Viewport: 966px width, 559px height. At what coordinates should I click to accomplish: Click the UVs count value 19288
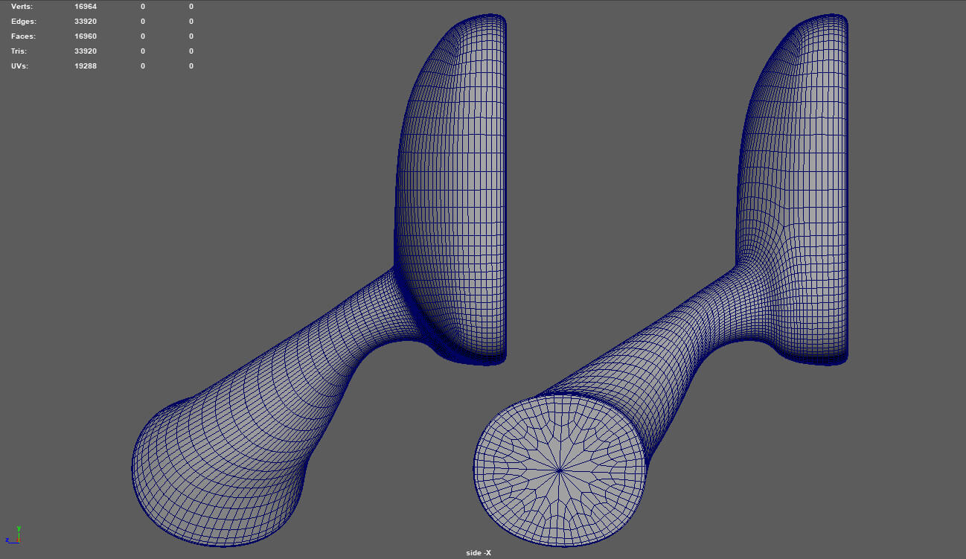86,66
